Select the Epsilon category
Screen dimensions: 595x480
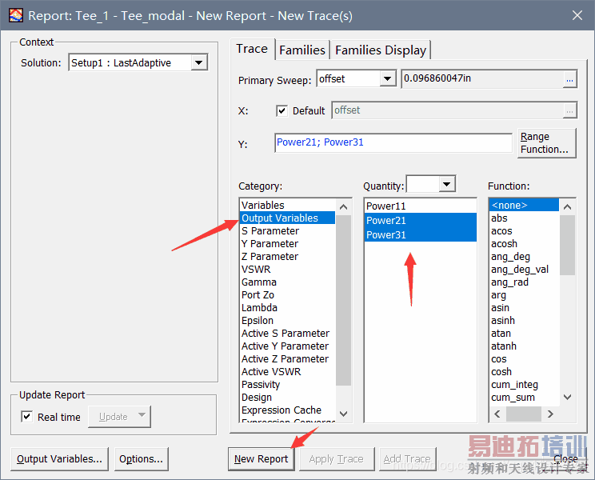tap(288, 320)
